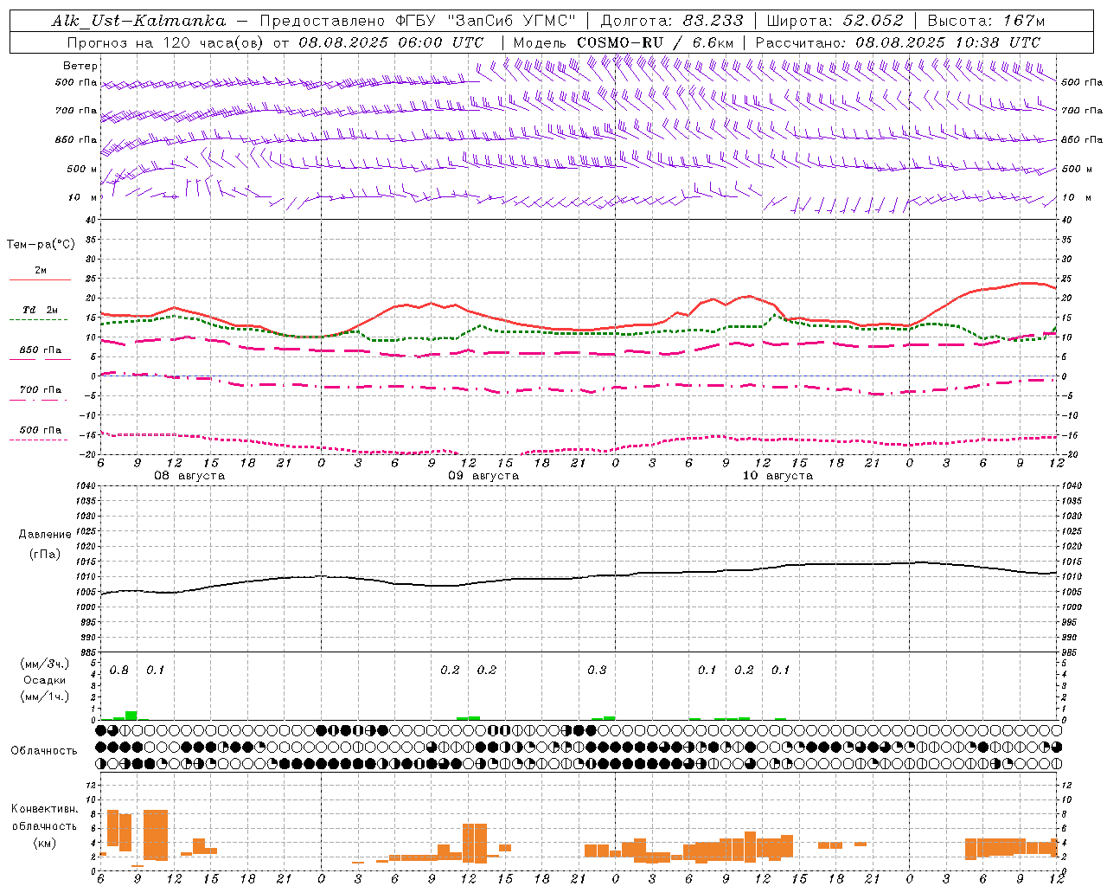Image resolution: width=1107 pixels, height=886 pixels.
Task: Click the 700 гПа dash-dot legend line
Action: 38,400
